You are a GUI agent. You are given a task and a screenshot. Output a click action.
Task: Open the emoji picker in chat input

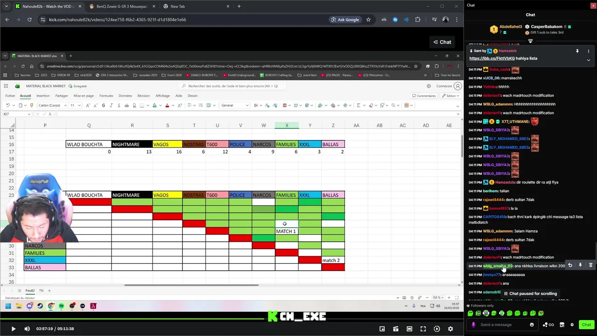(x=532, y=325)
